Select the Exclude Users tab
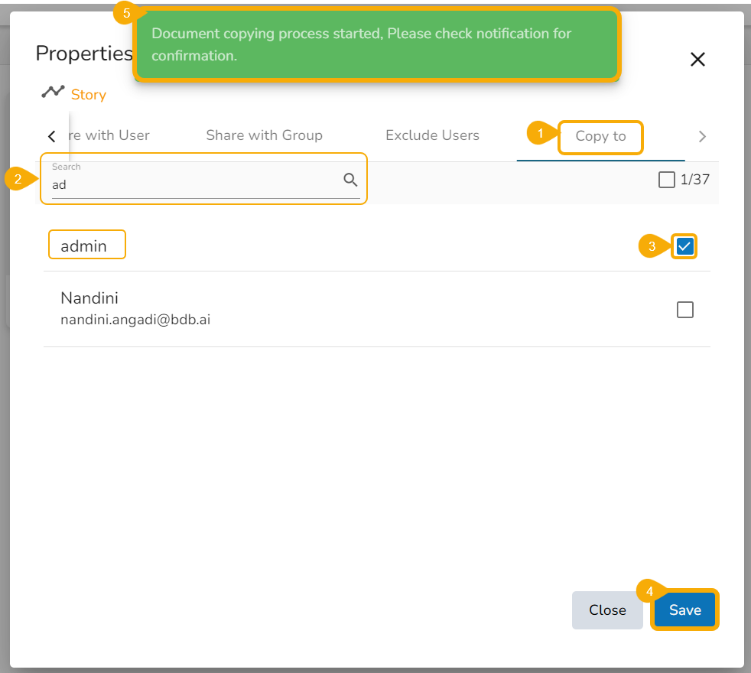This screenshot has width=751, height=673. pyautogui.click(x=432, y=135)
